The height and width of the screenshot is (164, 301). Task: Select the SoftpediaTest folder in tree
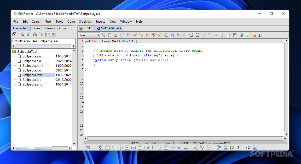point(27,51)
